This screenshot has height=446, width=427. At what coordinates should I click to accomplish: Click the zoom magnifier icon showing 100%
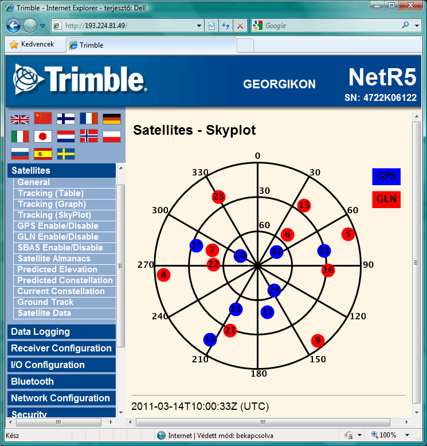375,435
